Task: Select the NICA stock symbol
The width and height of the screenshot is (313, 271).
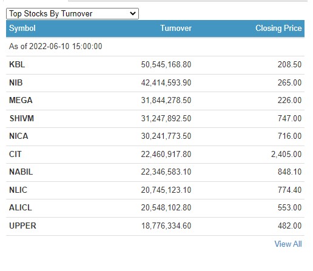Action: click(x=18, y=136)
